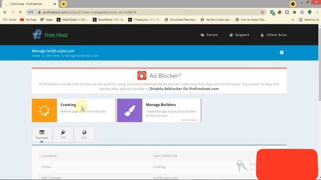The width and height of the screenshot is (321, 180).
Task: Click the cookie extension icon
Action: (x=279, y=12)
